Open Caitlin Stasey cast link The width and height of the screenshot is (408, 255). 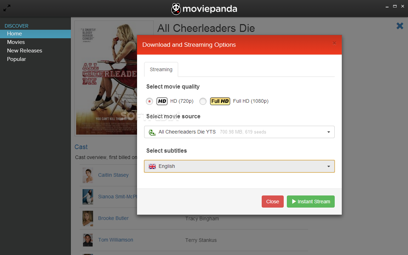click(x=113, y=175)
